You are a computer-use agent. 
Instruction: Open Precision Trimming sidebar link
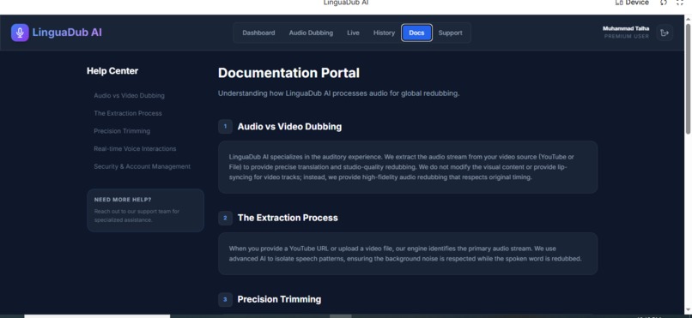click(x=122, y=131)
